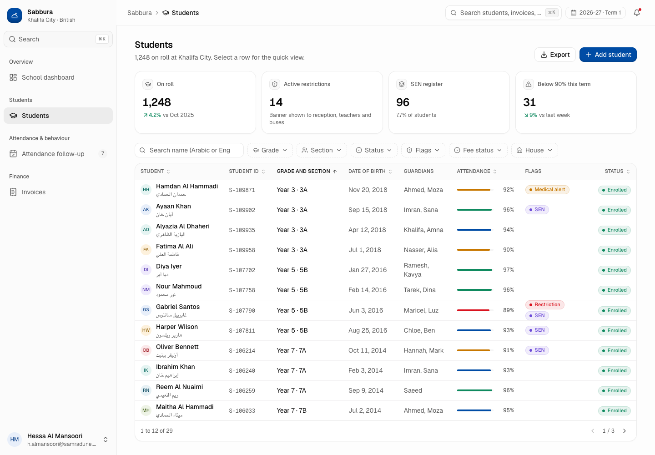Go to previous page with left chevron

(593, 431)
